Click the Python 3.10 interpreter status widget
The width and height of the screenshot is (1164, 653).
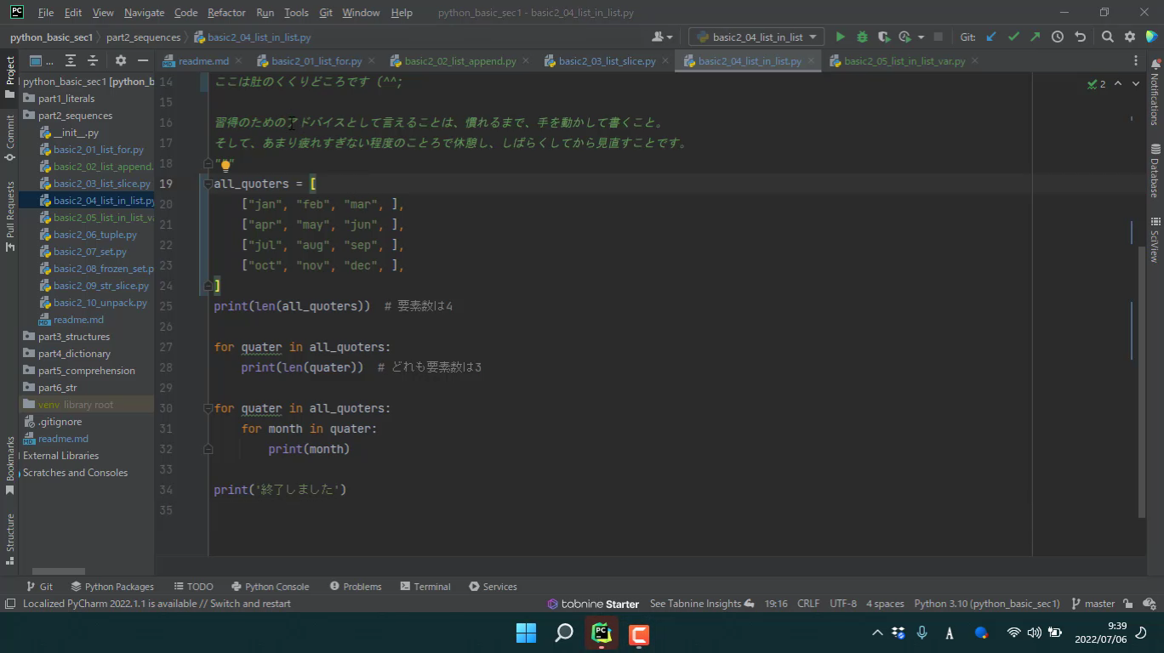[x=986, y=604]
